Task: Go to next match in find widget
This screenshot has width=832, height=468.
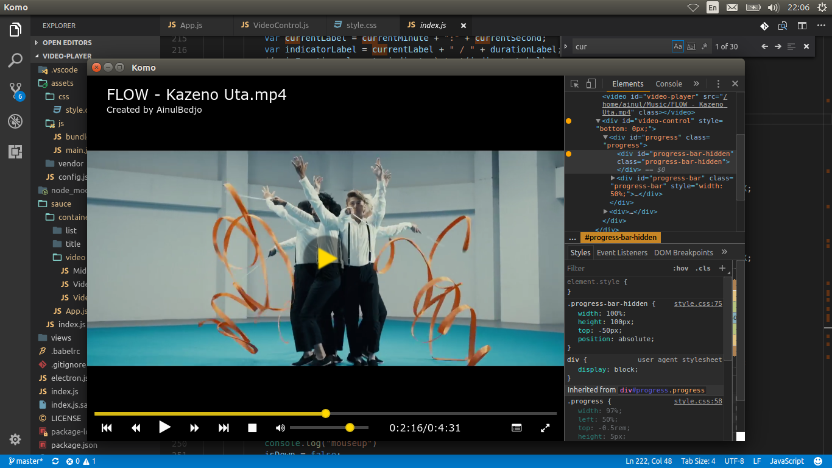Action: 778,46
